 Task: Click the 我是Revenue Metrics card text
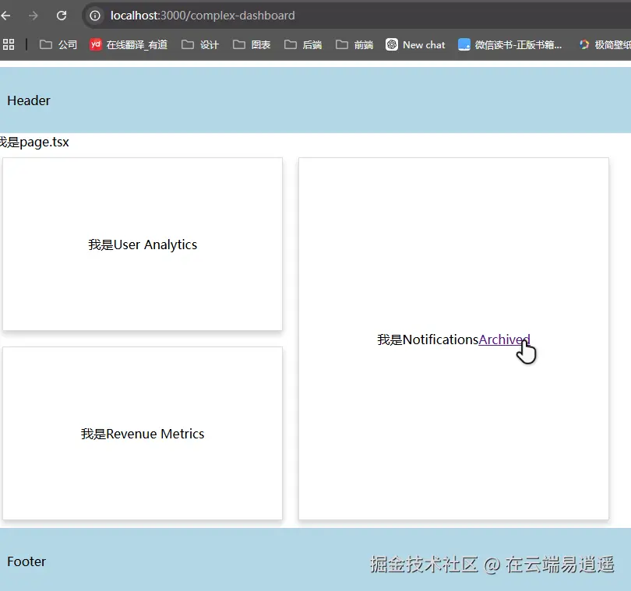click(x=143, y=434)
